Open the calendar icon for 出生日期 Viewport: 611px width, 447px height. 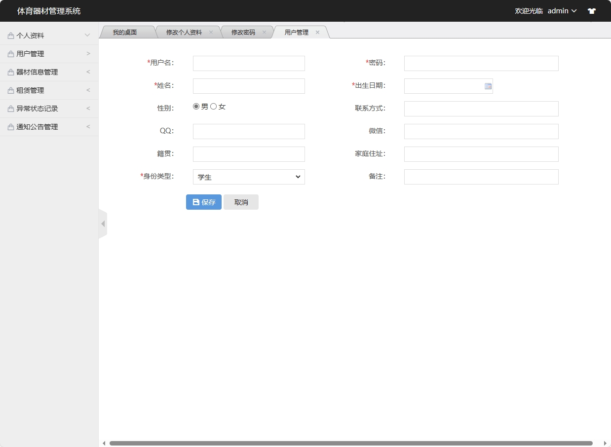pyautogui.click(x=488, y=85)
